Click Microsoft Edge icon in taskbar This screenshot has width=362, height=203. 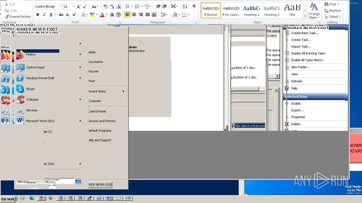[x=32, y=198]
